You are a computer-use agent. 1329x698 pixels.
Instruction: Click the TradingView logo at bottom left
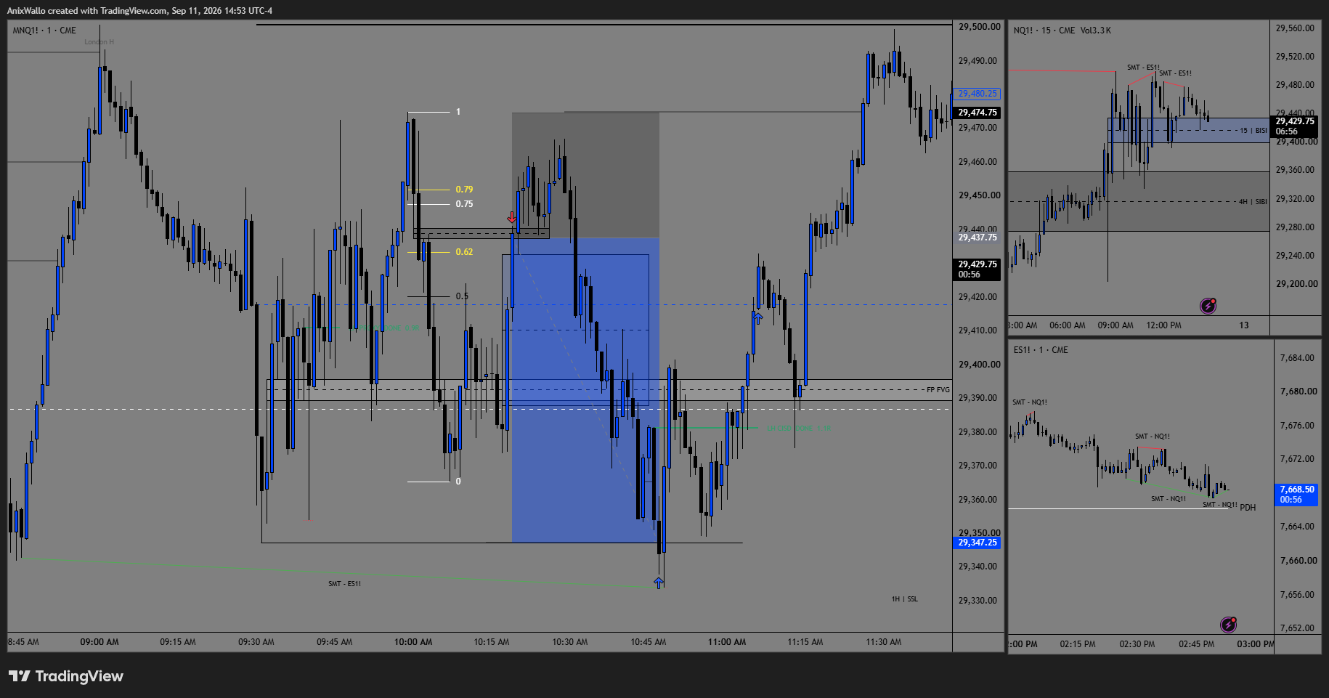click(x=66, y=676)
